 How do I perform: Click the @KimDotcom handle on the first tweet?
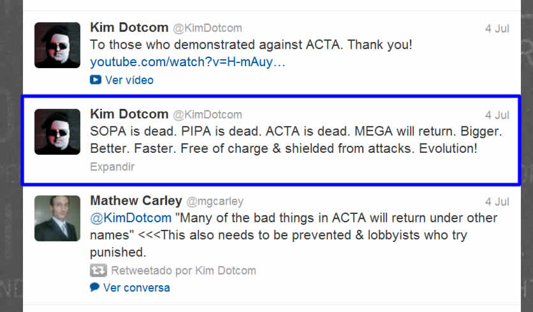coord(208,29)
